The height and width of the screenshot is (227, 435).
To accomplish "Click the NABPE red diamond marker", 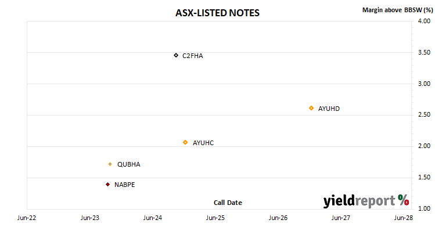I will pyautogui.click(x=108, y=184).
